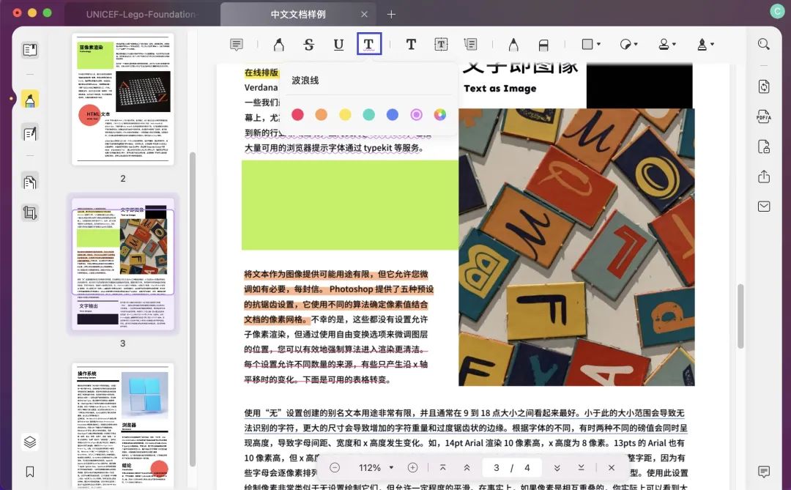Screen dimensions: 791x490
Task: Toggle the reader mode sidebar icon
Action: [30, 50]
